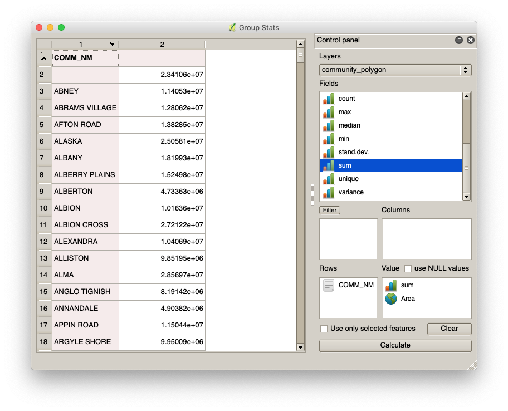Select the ABRAMS VILLAGE cell
This screenshot has height=411, width=508.
click(x=86, y=108)
